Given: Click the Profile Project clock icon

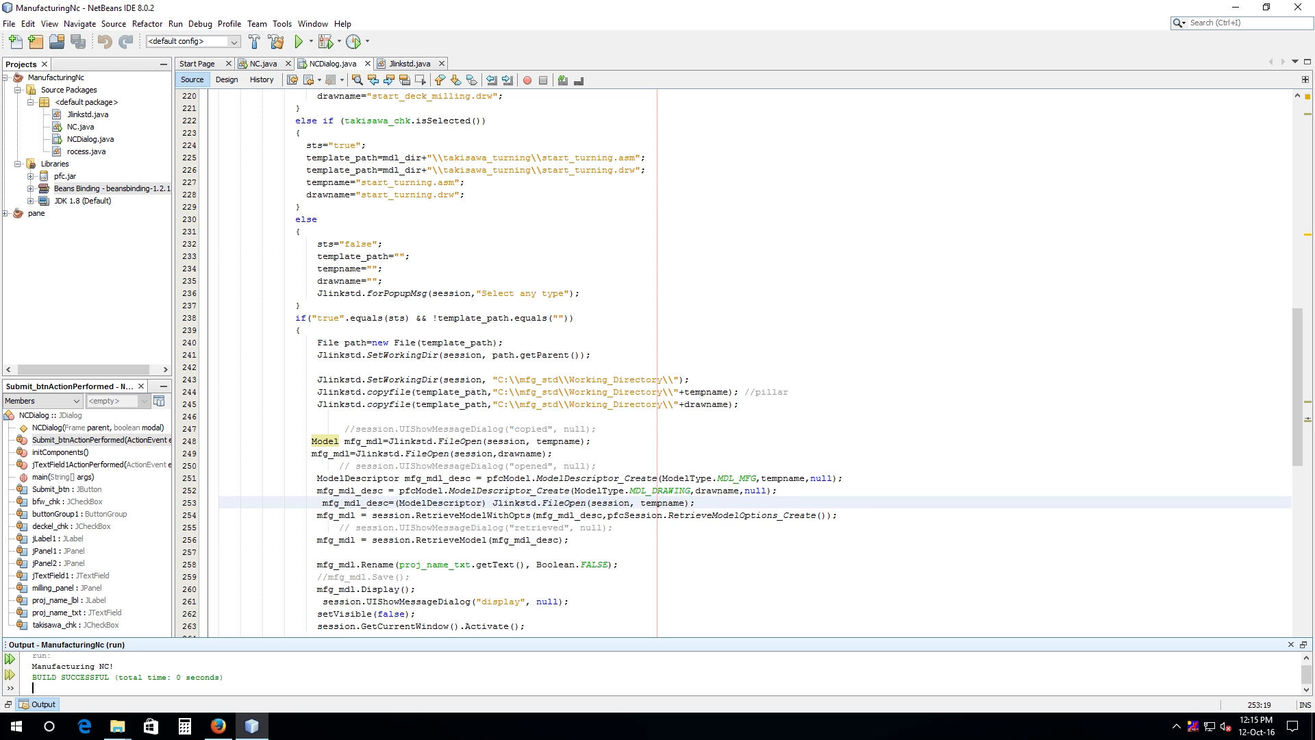Looking at the screenshot, I should (353, 42).
